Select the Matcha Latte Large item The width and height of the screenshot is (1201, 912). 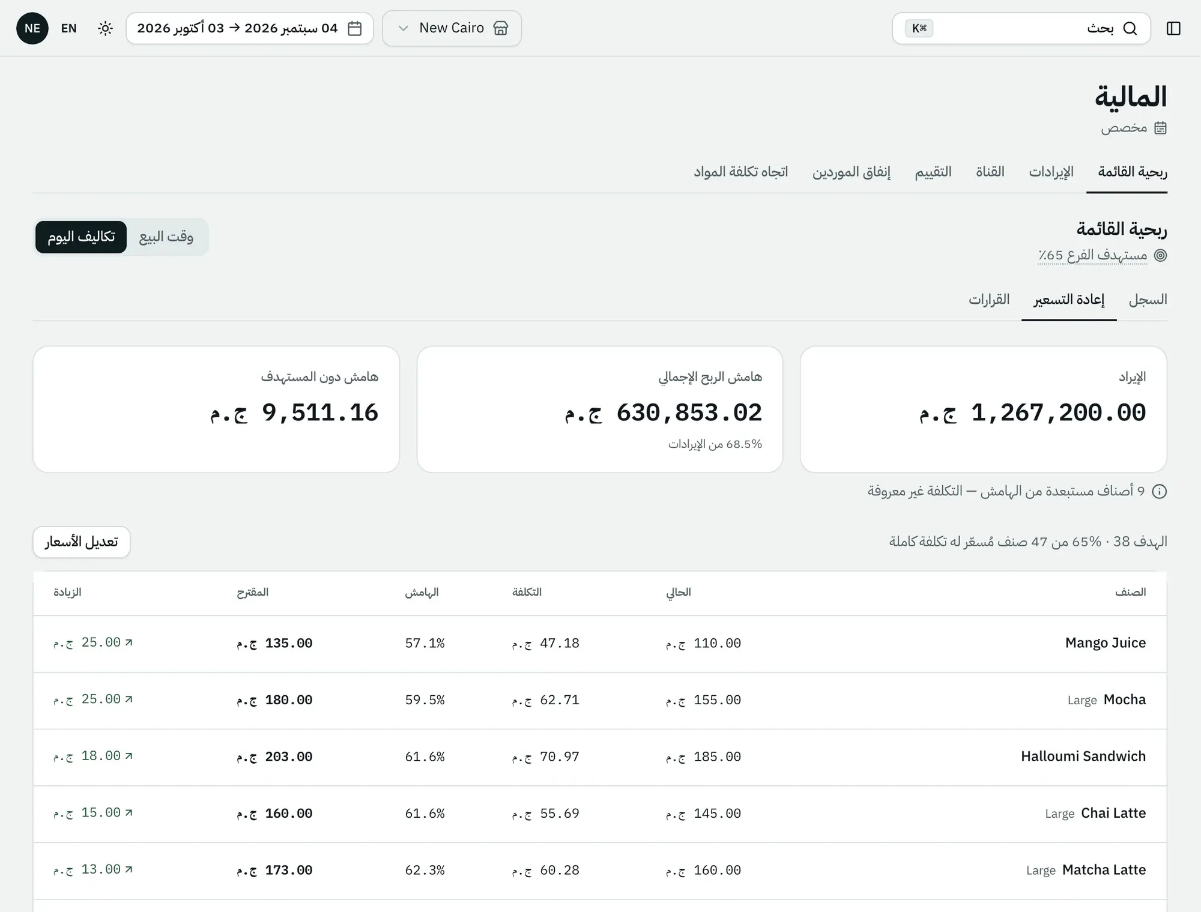pyautogui.click(x=1086, y=870)
